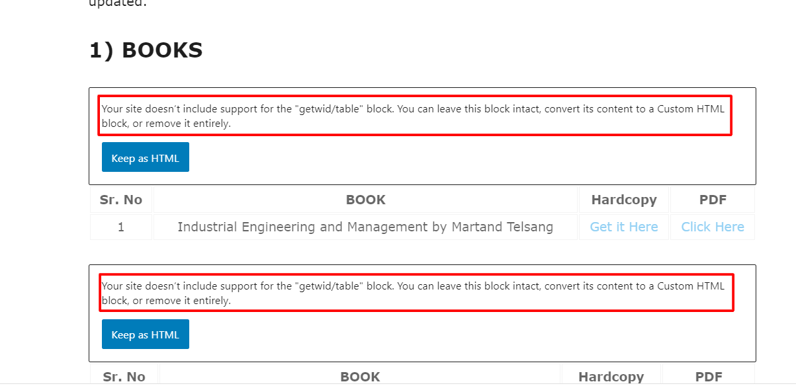796x388 pixels.
Task: Click the PDF header in bottom table
Action: (709, 376)
